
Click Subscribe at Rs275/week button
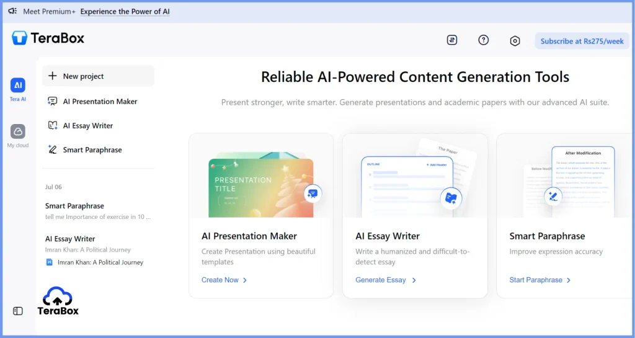click(x=582, y=41)
